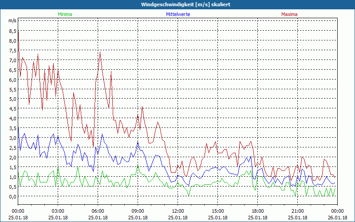Click the Minima legend label

point(65,14)
